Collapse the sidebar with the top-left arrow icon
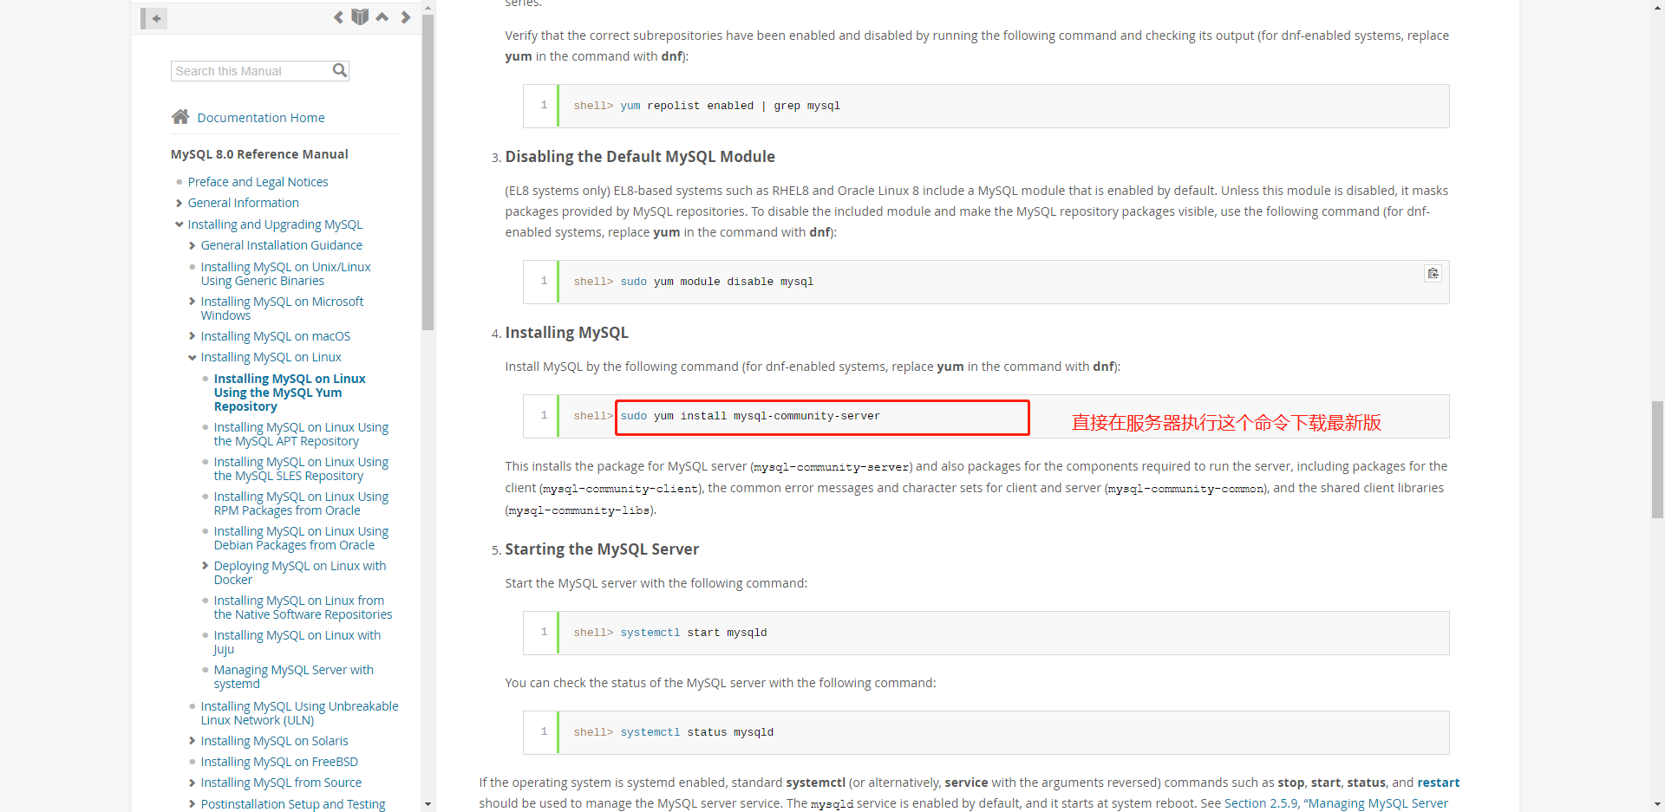The height and width of the screenshot is (812, 1665). click(153, 18)
